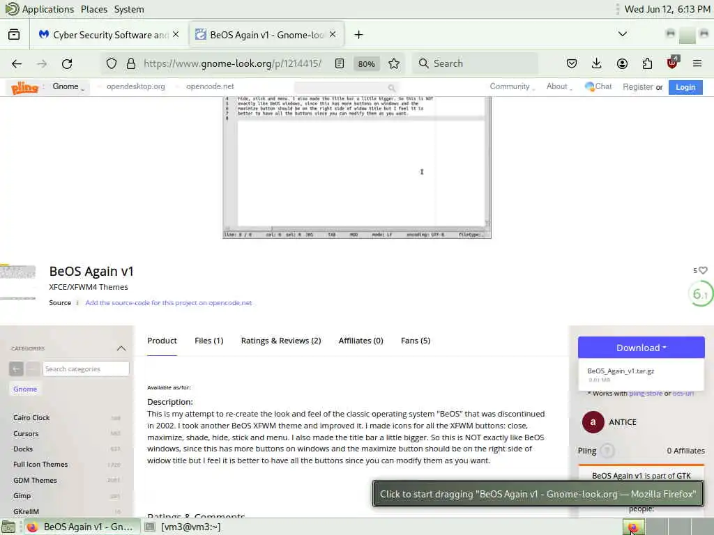This screenshot has height=535, width=714.
Task: Open the Cursors category
Action: [26, 434]
